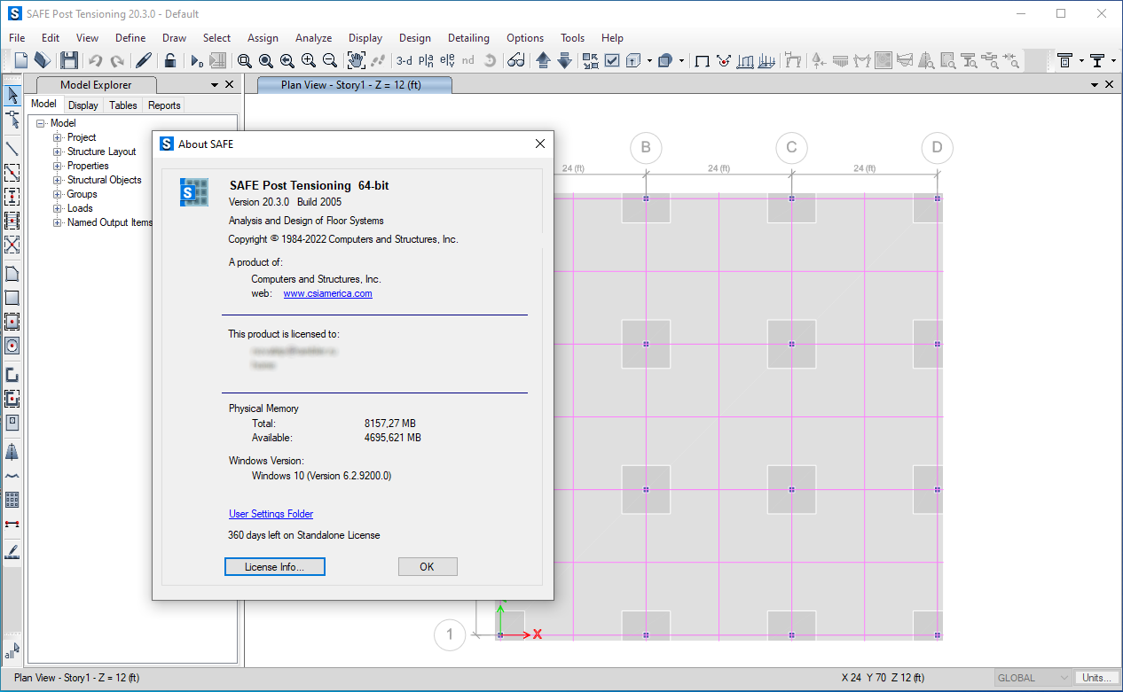Expand the Structure Layout tree node

58,152
